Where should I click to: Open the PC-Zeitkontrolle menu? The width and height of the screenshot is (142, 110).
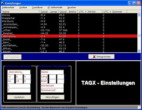click(x=55, y=7)
